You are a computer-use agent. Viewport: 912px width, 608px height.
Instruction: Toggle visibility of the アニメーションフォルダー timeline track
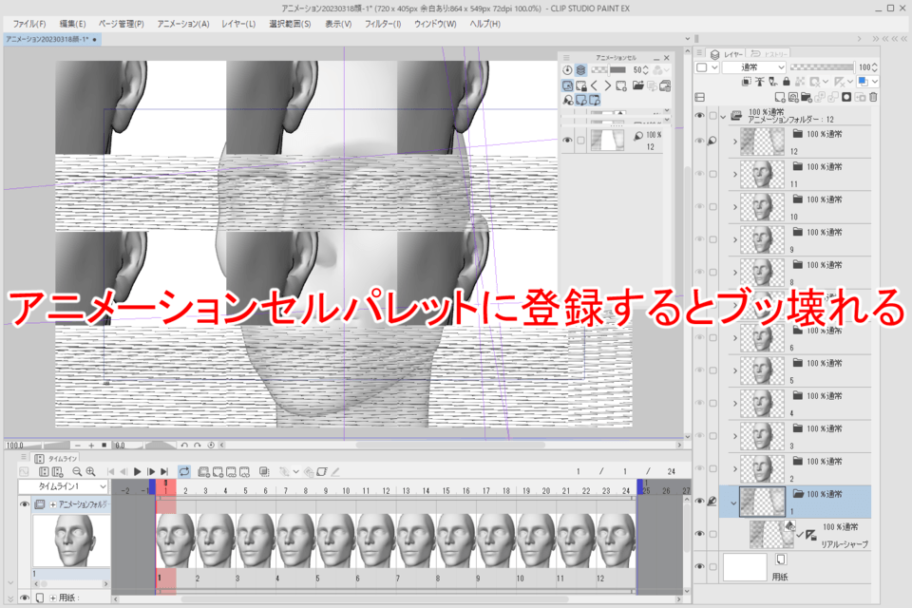click(x=25, y=504)
